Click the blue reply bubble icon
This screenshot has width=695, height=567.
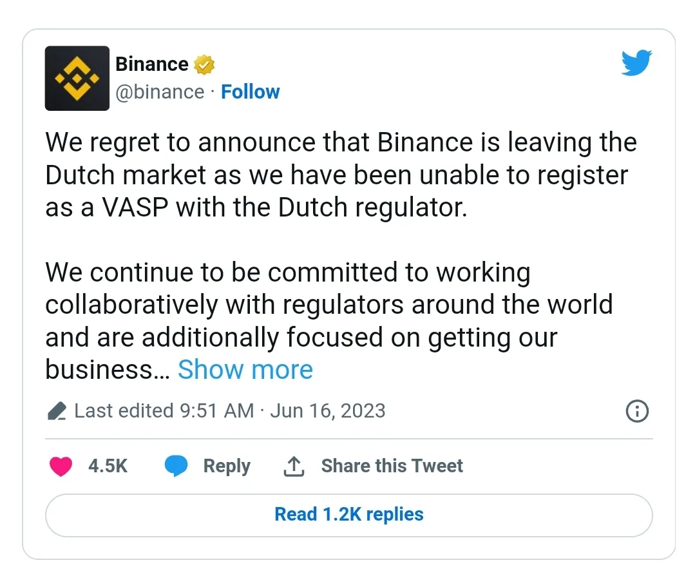[176, 466]
